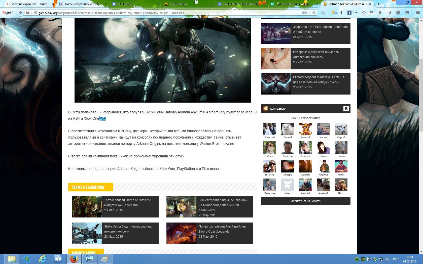Click the Diablo 3 news thumbnail
Image resolution: width=423 pixels, height=264 pixels.
(276, 84)
